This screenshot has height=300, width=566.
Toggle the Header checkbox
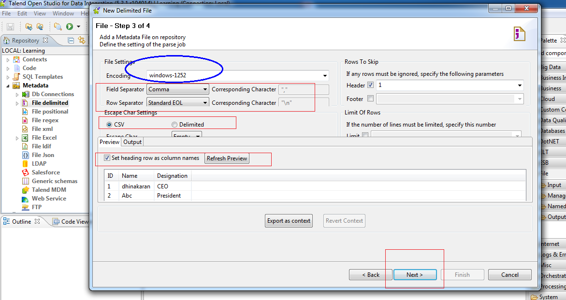pyautogui.click(x=370, y=86)
